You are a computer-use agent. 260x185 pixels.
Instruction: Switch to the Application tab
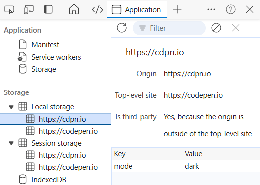click(x=137, y=10)
